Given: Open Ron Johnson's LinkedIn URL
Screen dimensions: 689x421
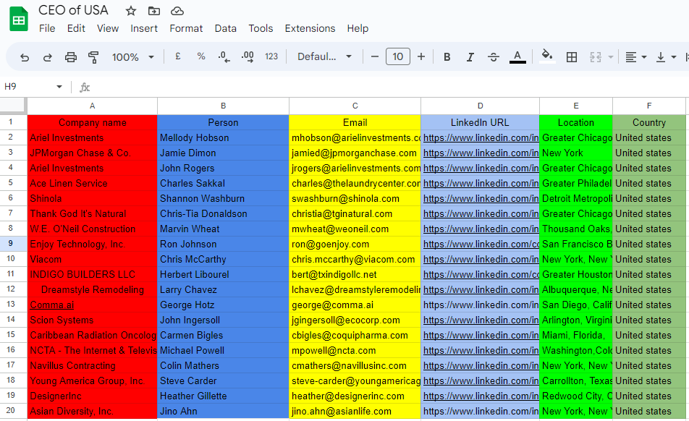Looking at the screenshot, I should pos(481,244).
